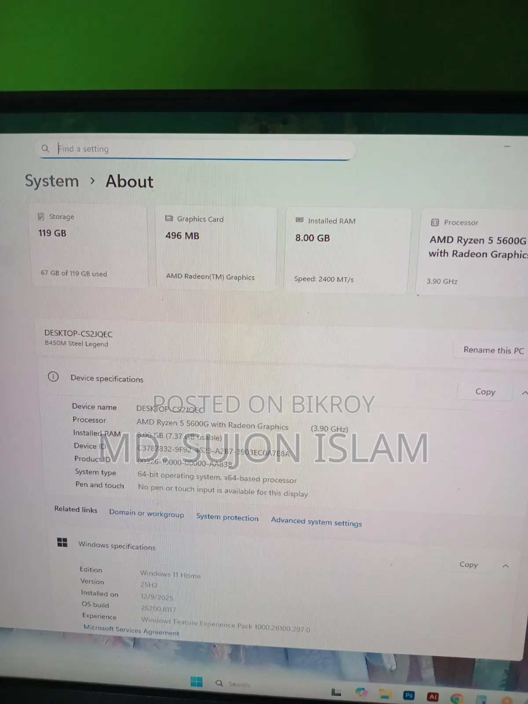Screen dimensions: 528x704
Task: Select the Product ID value text
Action: pyautogui.click(x=184, y=462)
